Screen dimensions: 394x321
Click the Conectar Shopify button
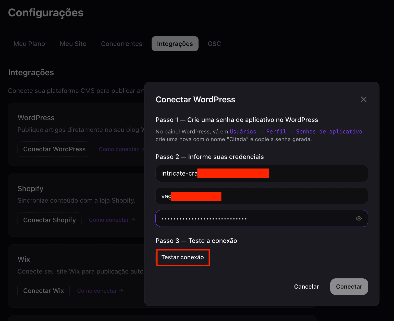[x=50, y=220]
